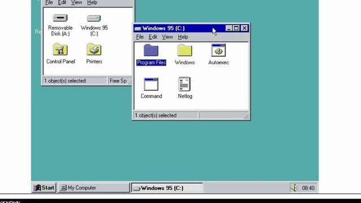The image size is (361, 203).
Task: Maximize the Windows 95 (C:) window
Action: point(236,28)
